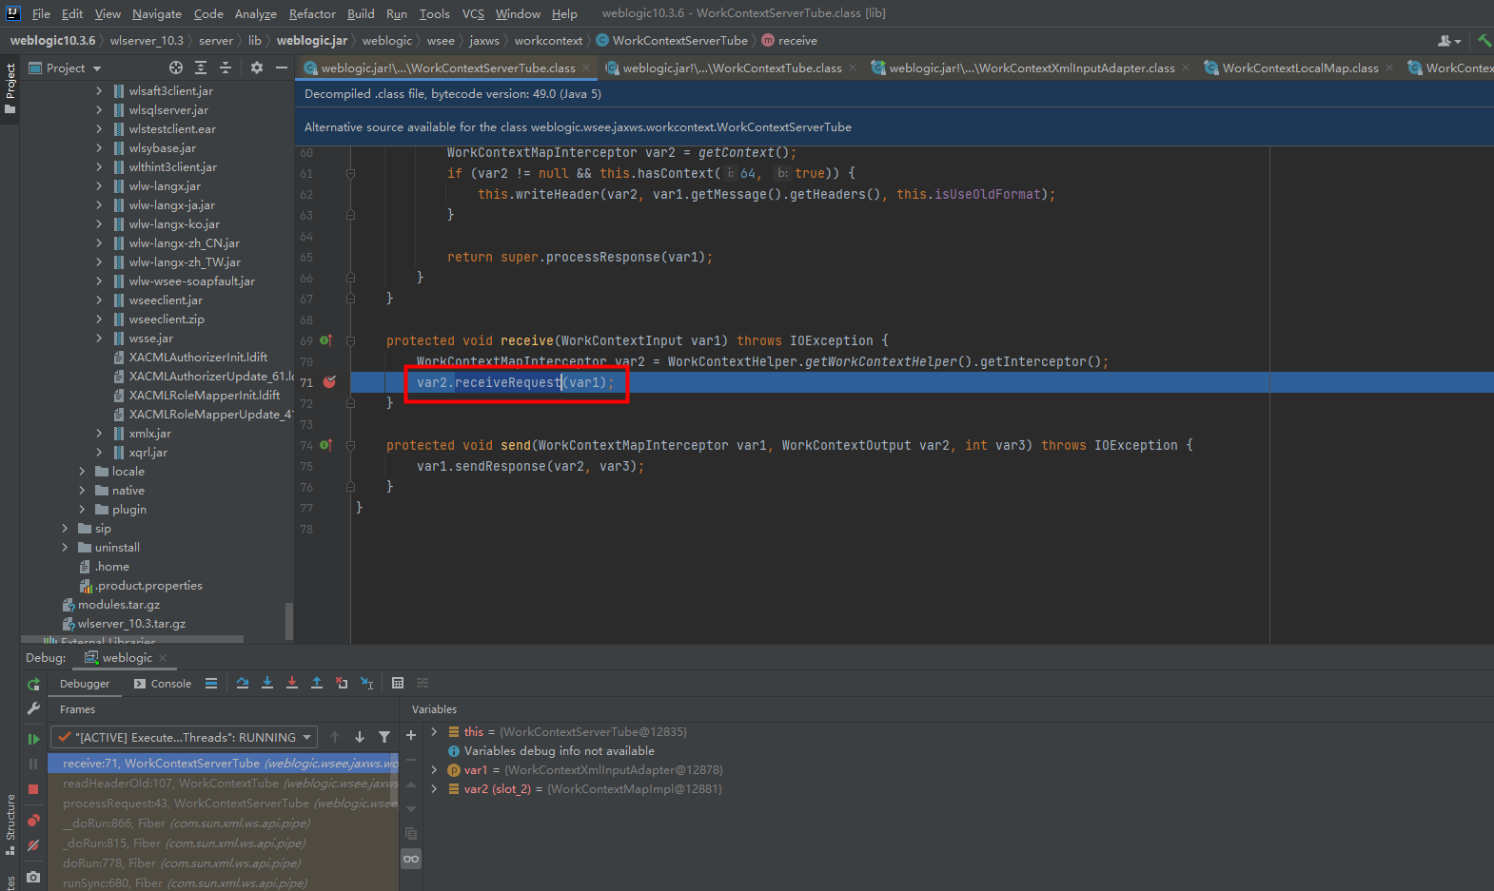
Task: Select the Debugger tab
Action: coord(85,684)
